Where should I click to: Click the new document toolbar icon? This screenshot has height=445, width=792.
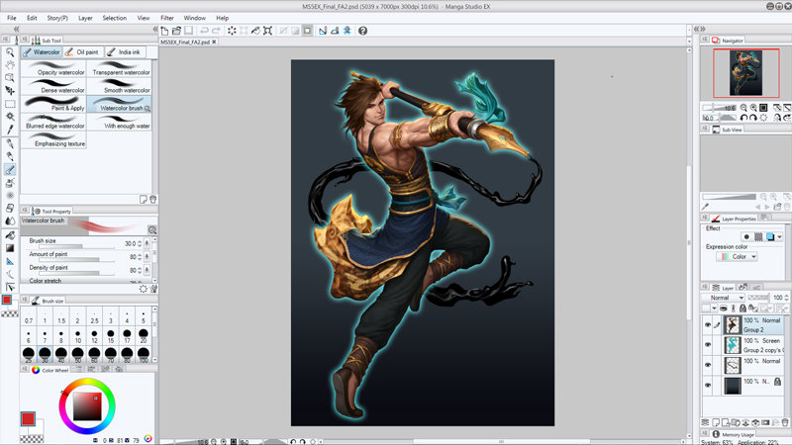165,31
